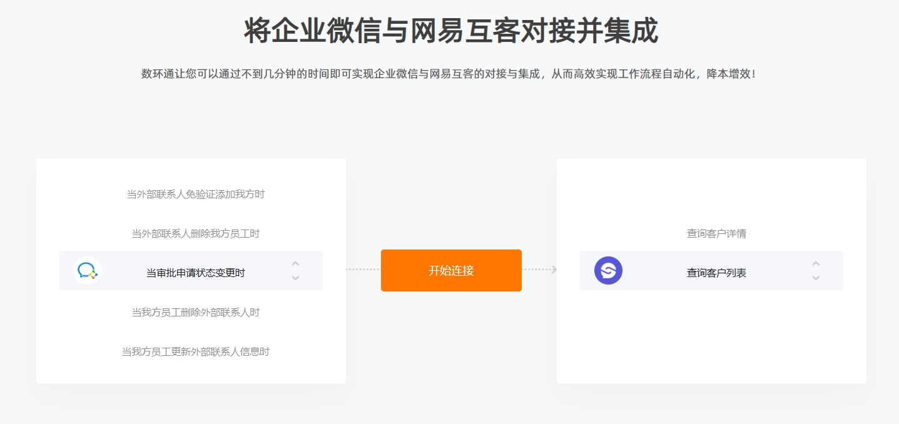Click dotted connector line right of 开始连接
The width and height of the screenshot is (899, 424).
(536, 270)
